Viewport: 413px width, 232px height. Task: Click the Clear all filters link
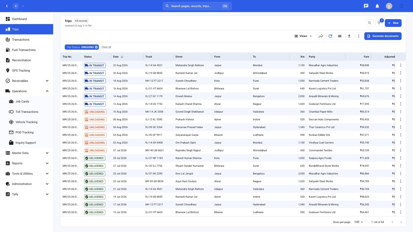coord(106,47)
